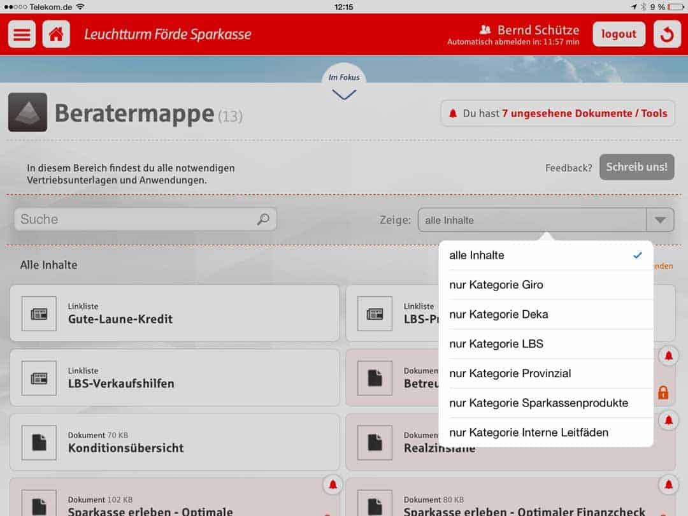Open the LBS-Verkaufshilfen link list icon
Viewport: 688px width, 516px height.
pos(39,378)
